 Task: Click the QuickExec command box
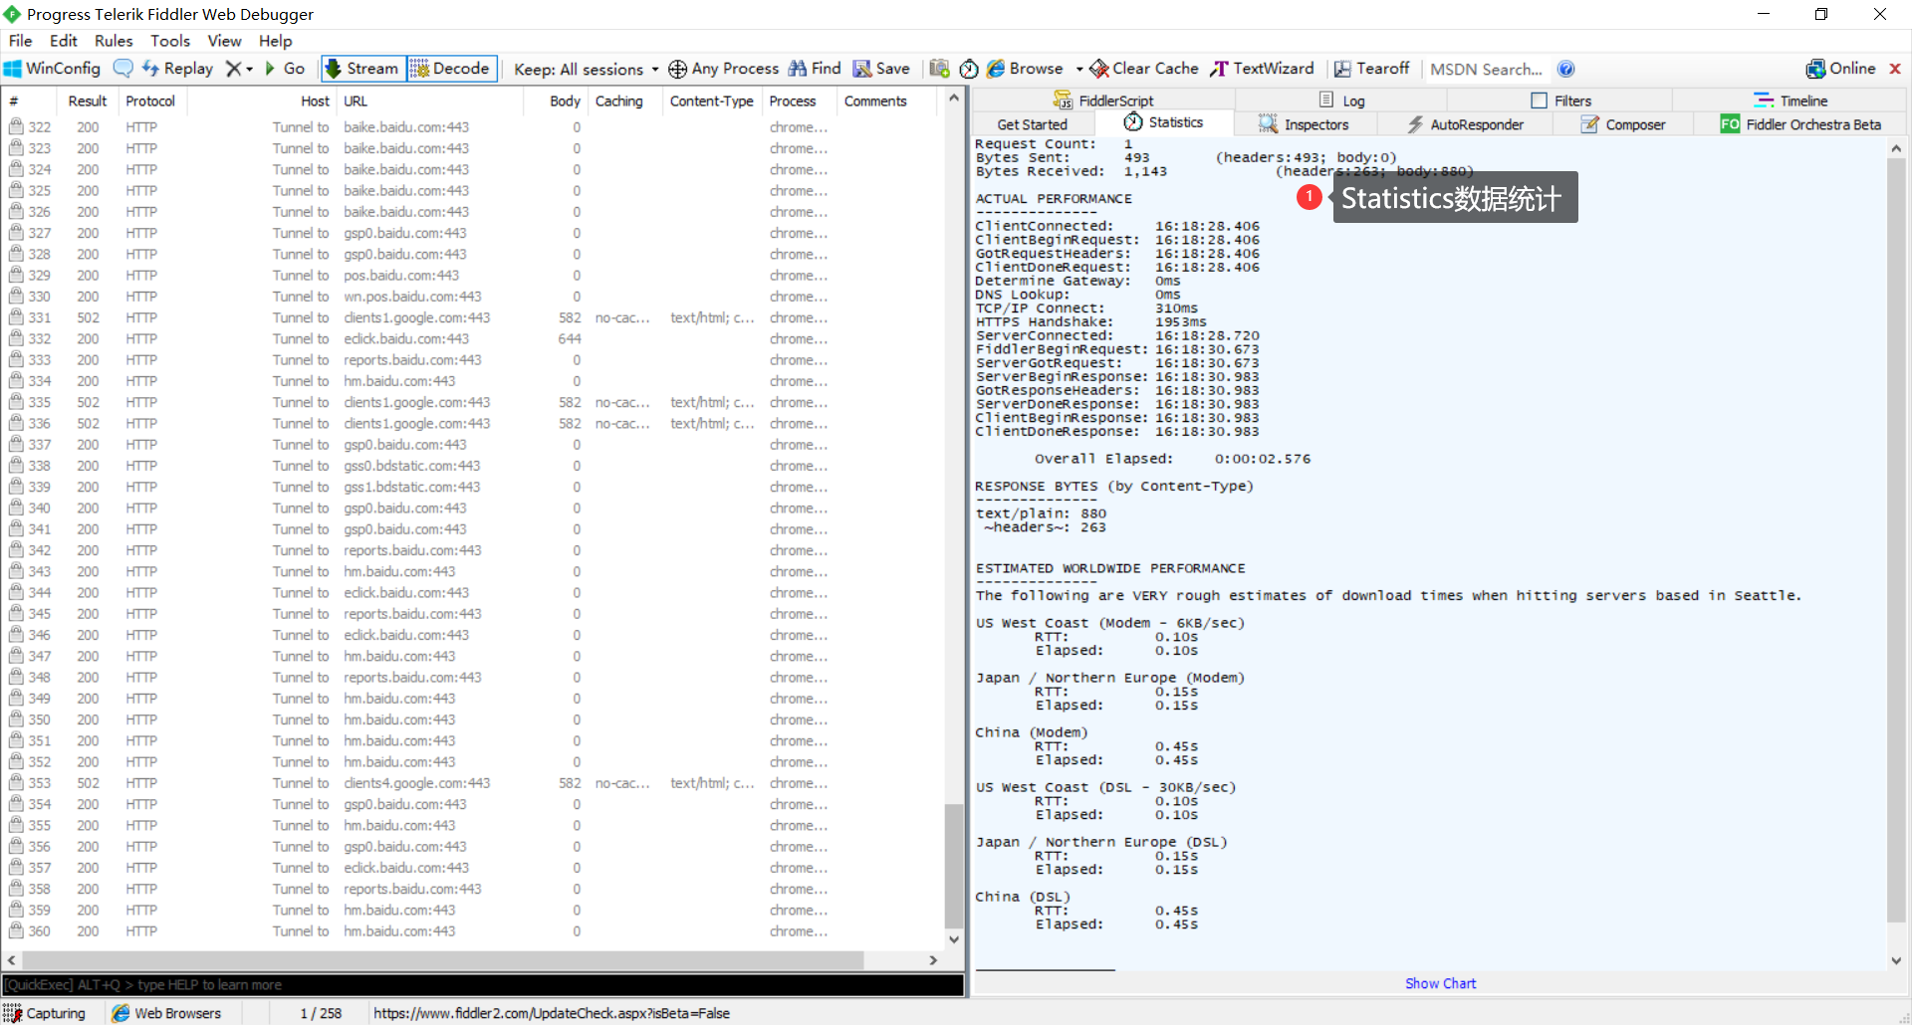coord(483,984)
